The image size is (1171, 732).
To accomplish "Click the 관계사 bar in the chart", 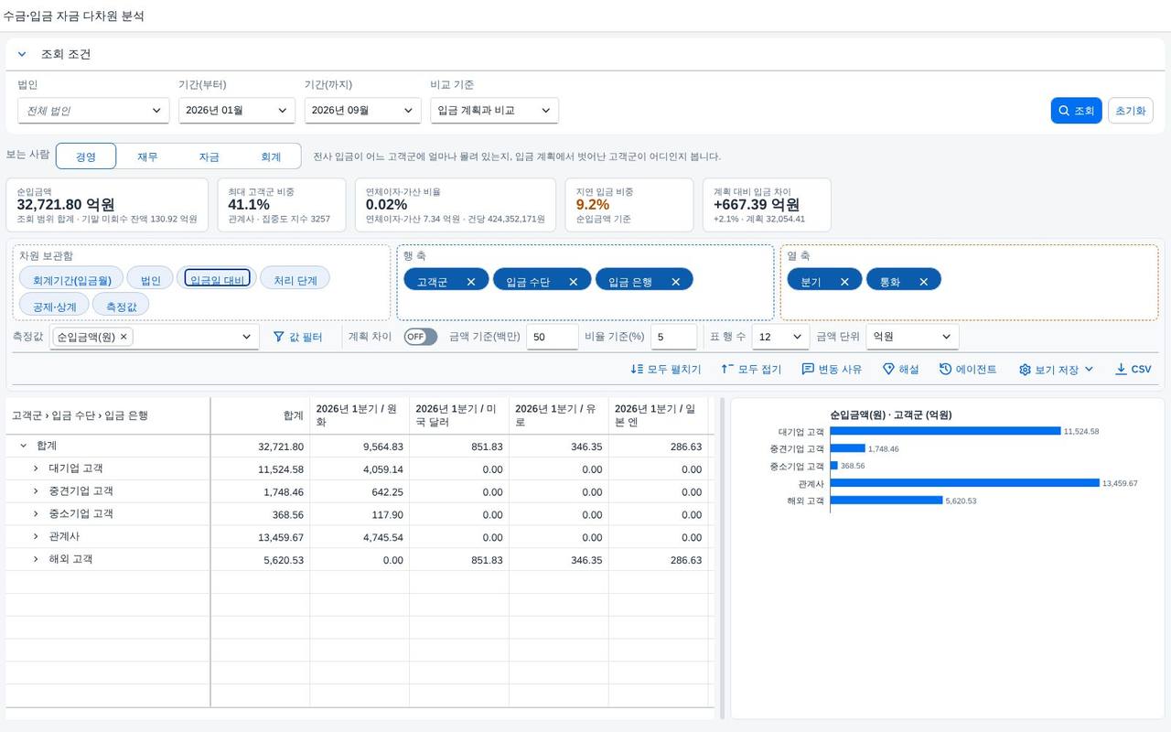I will click(964, 483).
